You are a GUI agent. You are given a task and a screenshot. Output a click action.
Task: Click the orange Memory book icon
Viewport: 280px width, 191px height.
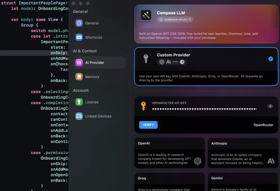coord(79,77)
